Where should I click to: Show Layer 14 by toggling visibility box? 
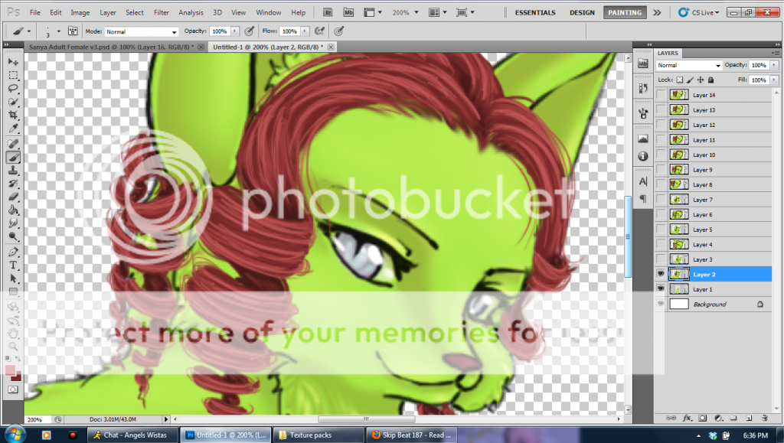661,95
